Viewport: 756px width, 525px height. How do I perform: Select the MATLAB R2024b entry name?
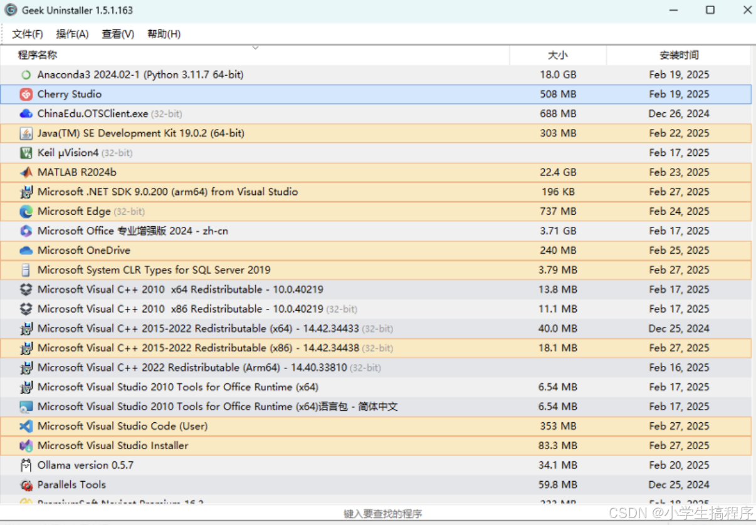click(x=77, y=172)
